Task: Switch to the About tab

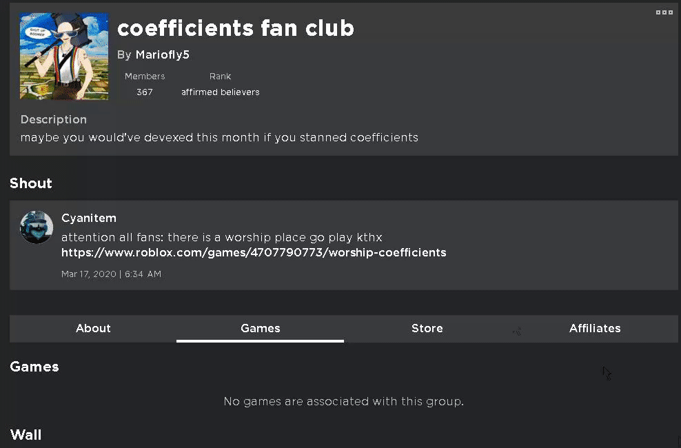Action: tap(93, 328)
